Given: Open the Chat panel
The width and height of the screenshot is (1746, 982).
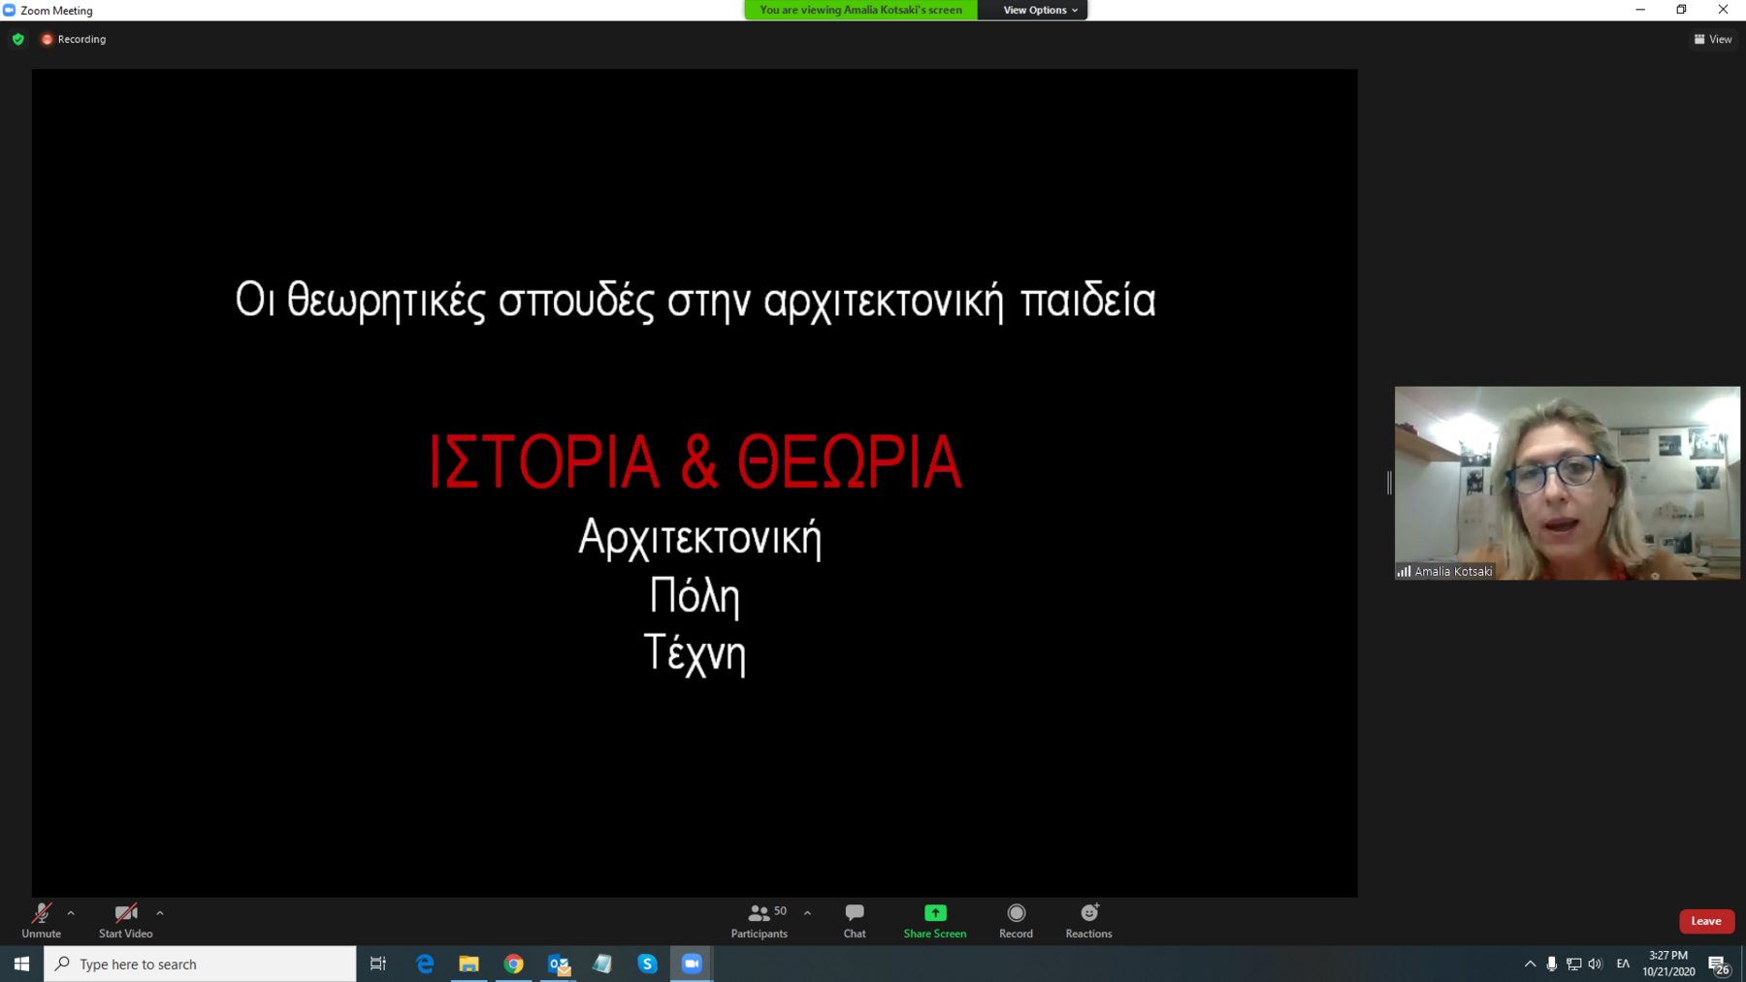Looking at the screenshot, I should pos(854,920).
